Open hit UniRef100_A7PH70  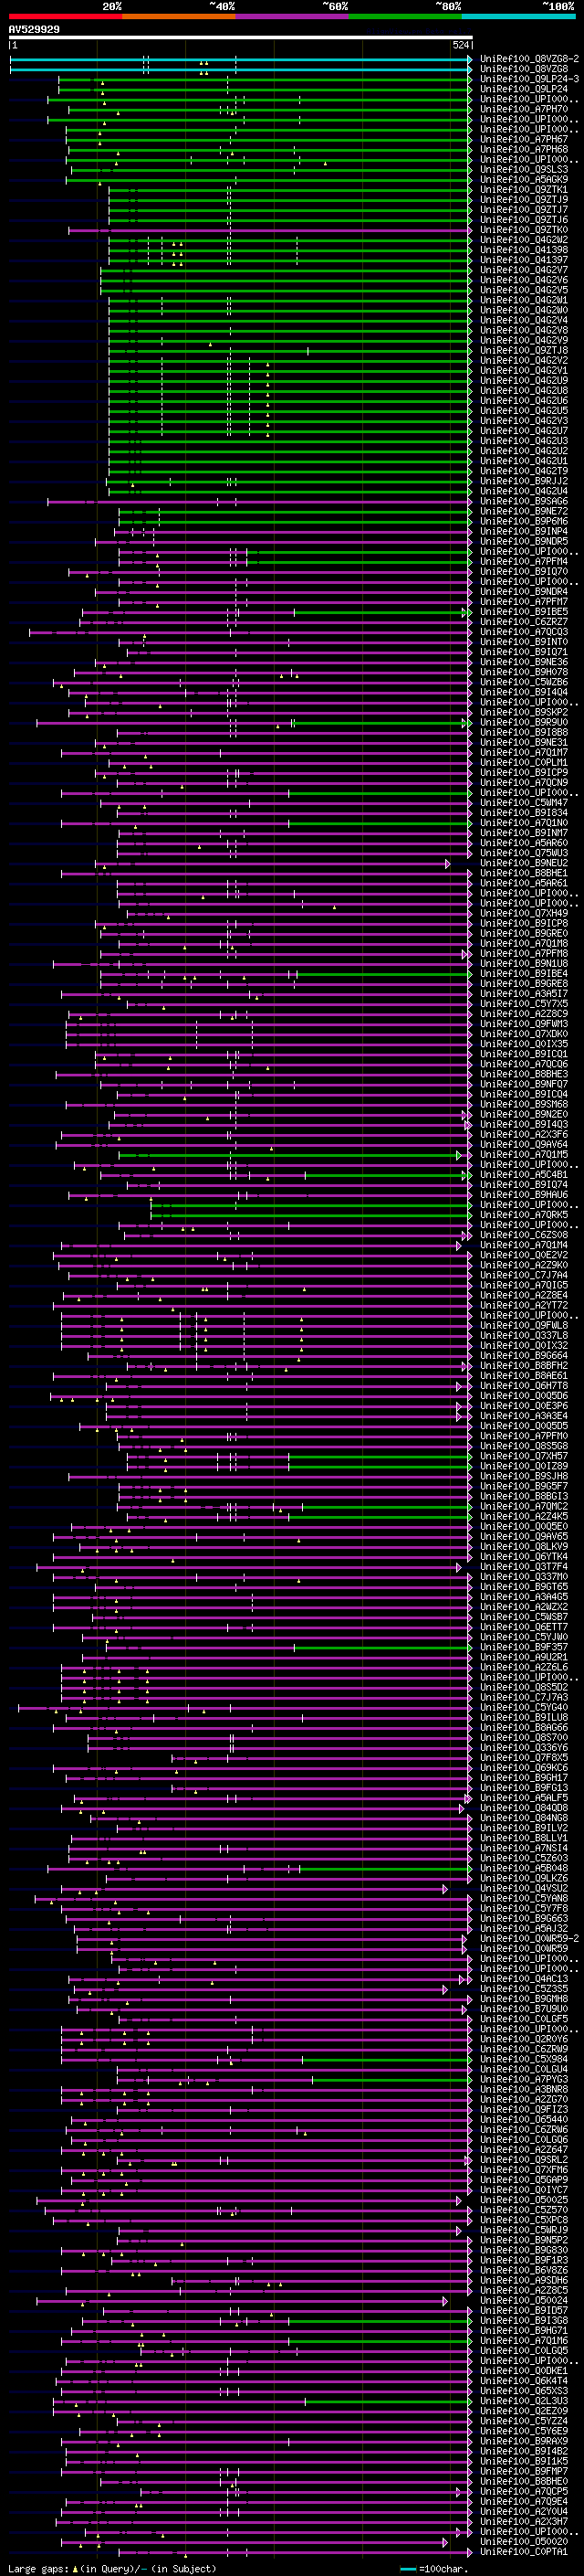coord(524,109)
